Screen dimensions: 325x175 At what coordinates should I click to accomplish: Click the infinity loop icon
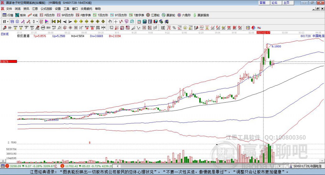pos(259,28)
